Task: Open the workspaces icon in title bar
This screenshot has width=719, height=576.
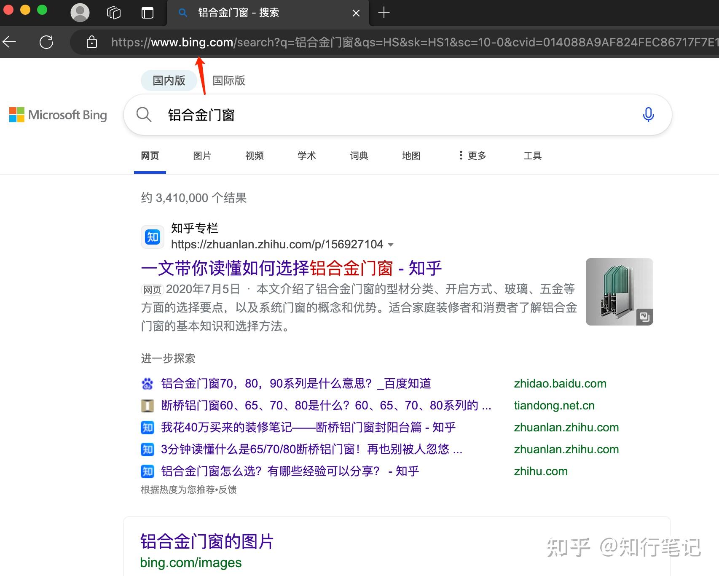Action: pos(114,13)
